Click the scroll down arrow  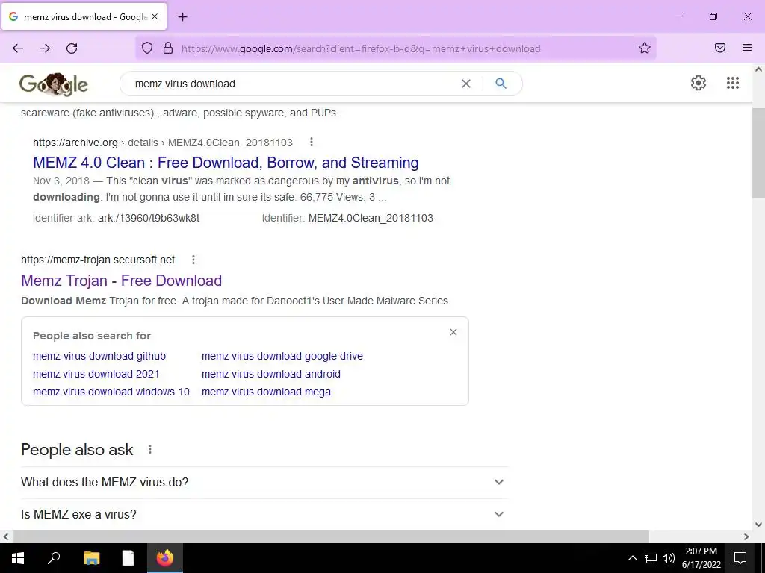coord(759,525)
